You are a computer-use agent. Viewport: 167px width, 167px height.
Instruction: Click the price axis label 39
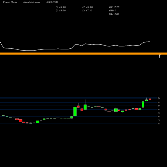159,106
